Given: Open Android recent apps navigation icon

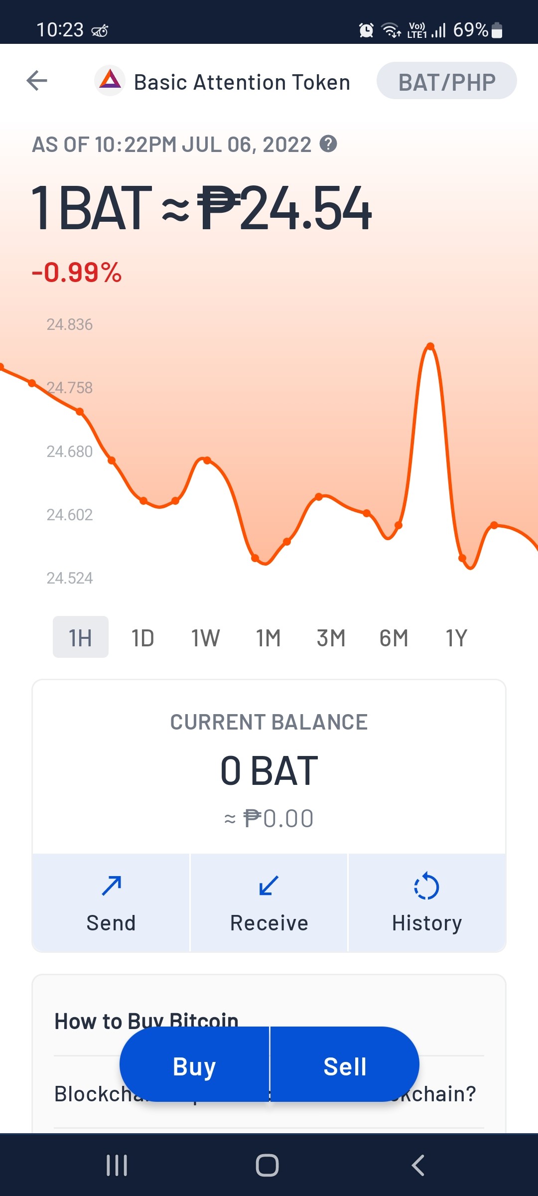Looking at the screenshot, I should click(117, 1165).
